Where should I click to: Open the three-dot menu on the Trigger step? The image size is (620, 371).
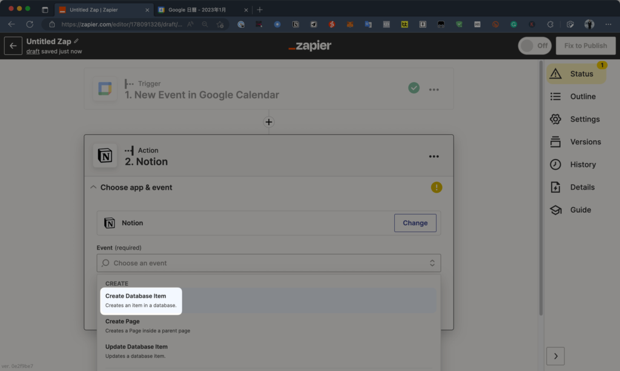pyautogui.click(x=434, y=89)
